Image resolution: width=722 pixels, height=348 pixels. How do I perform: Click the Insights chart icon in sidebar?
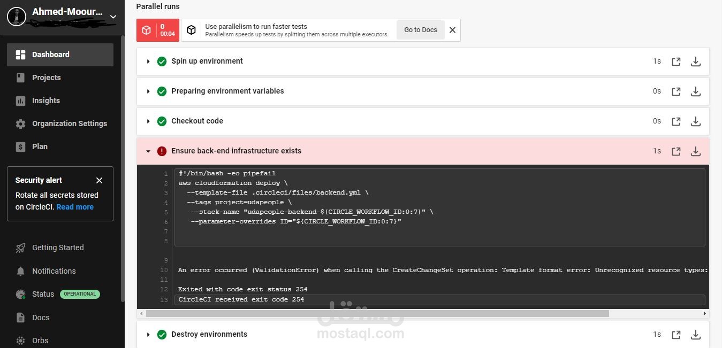coord(20,100)
